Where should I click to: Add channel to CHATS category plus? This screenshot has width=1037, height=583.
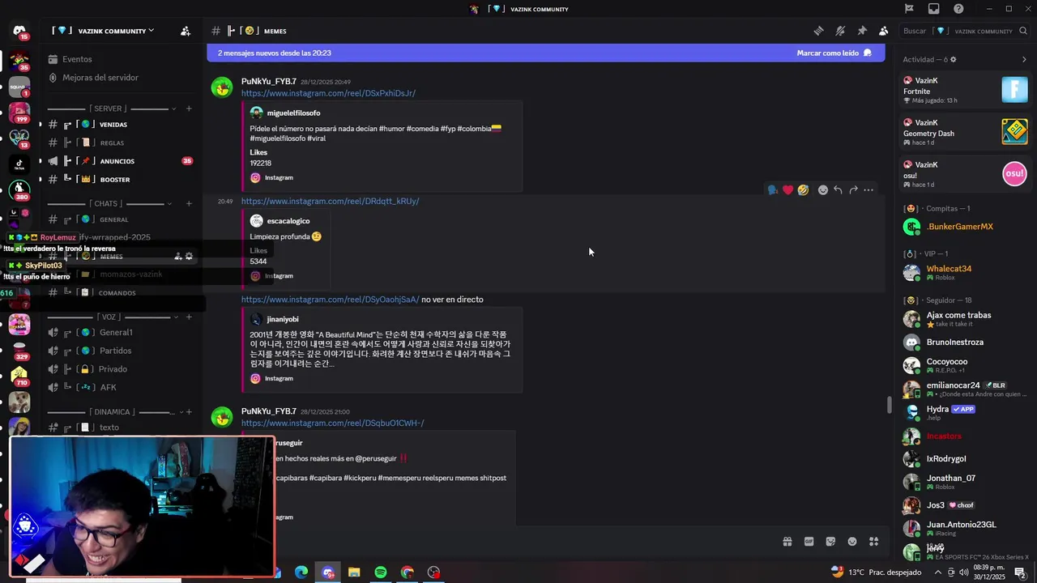coord(189,203)
